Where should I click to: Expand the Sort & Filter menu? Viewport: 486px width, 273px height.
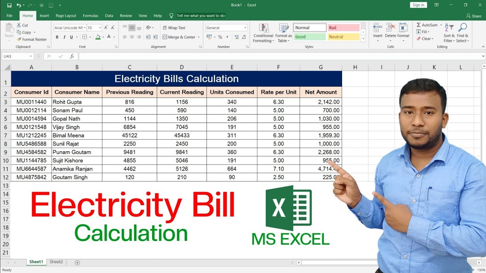[449, 33]
